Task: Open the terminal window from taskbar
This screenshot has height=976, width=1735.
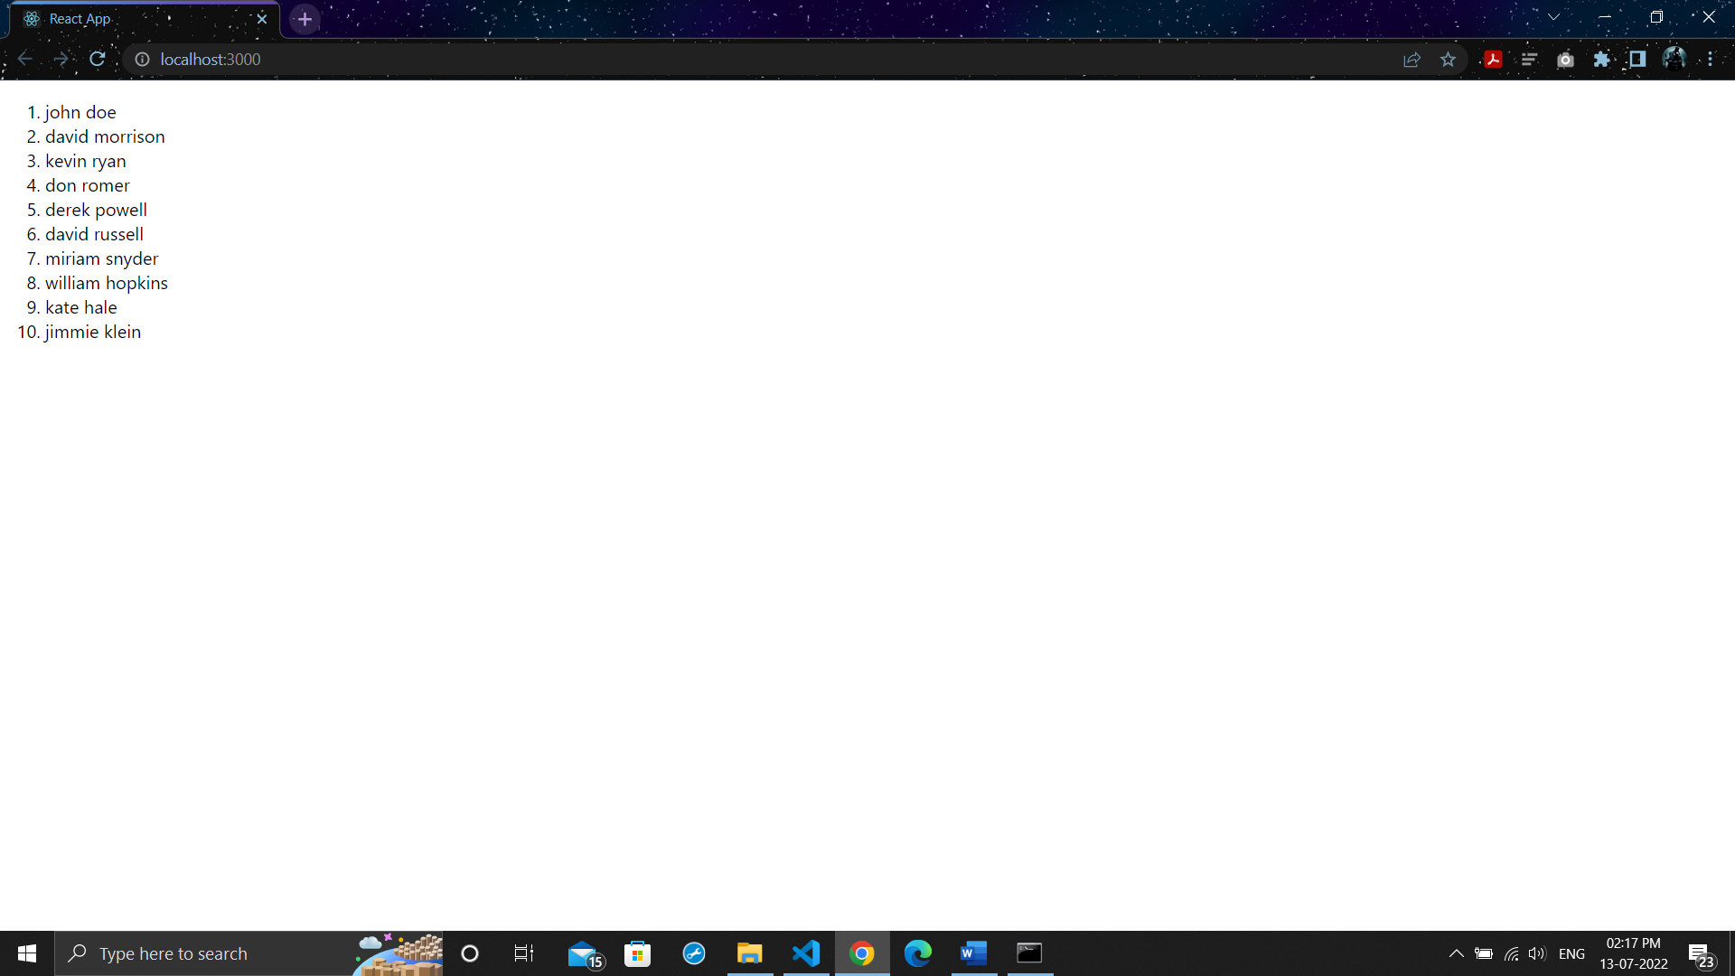Action: [1029, 953]
